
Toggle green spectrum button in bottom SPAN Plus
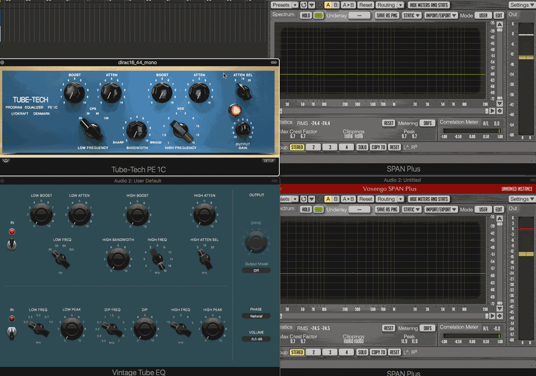coord(318,209)
